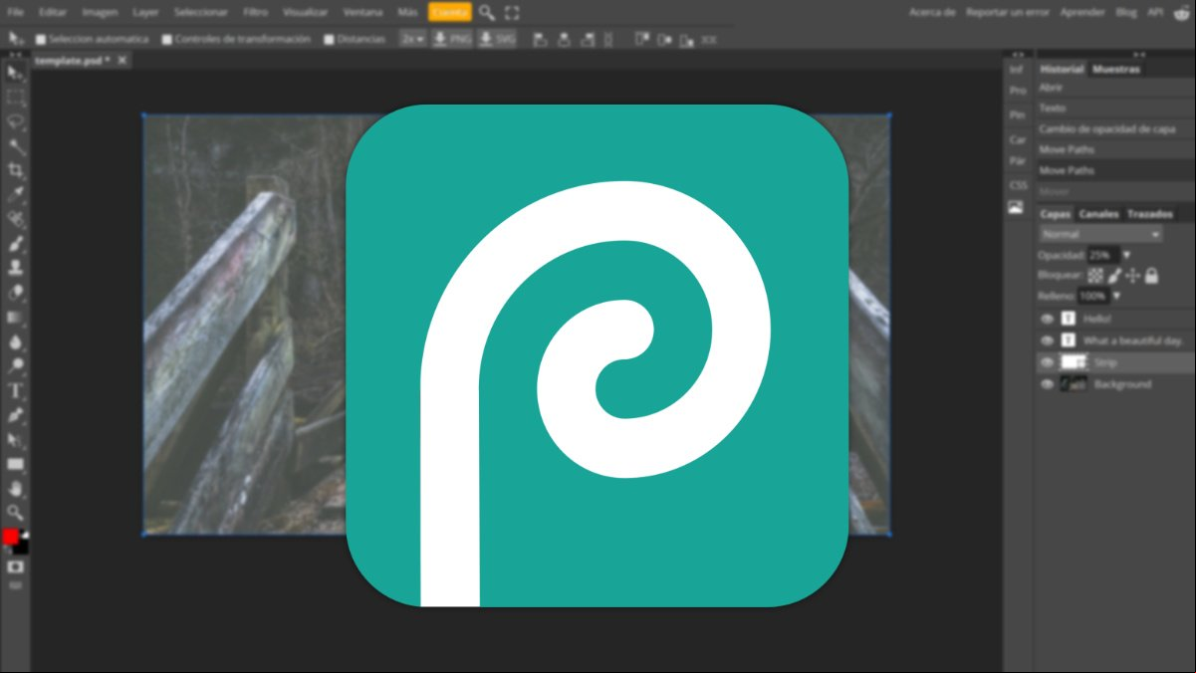Open the 2x export scale dropdown
Image resolution: width=1196 pixels, height=673 pixels.
[x=412, y=39]
